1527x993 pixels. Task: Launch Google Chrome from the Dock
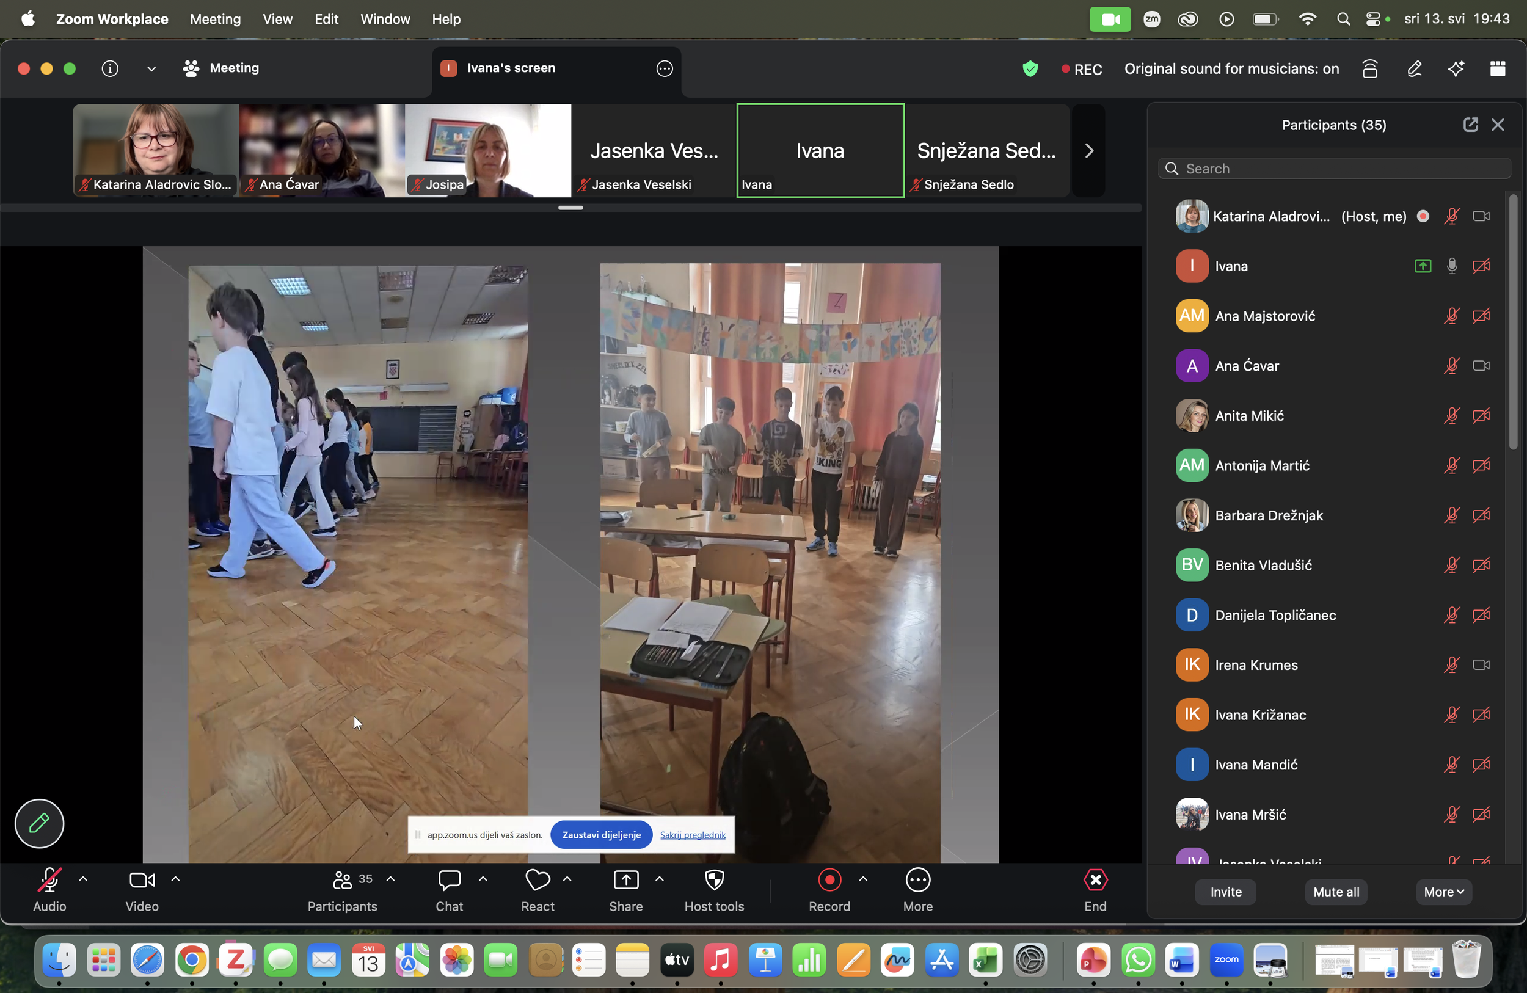[x=192, y=959]
